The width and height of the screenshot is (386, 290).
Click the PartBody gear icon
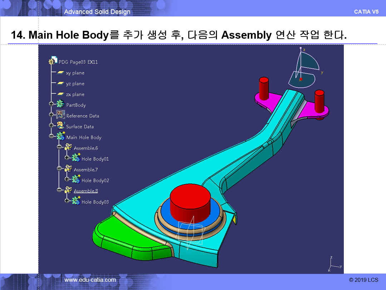[60, 105]
